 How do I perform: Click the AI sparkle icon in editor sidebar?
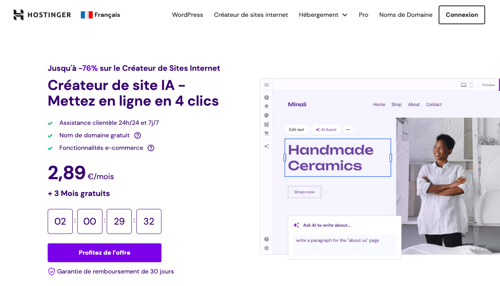tap(267, 146)
